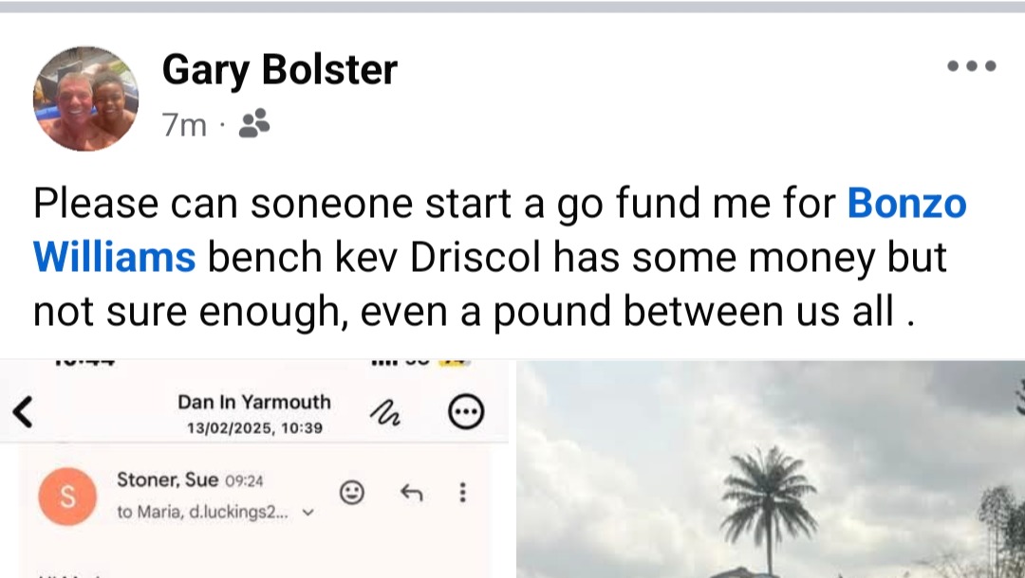
Task: Open the circled ellipsis more menu
Action: pos(465,412)
